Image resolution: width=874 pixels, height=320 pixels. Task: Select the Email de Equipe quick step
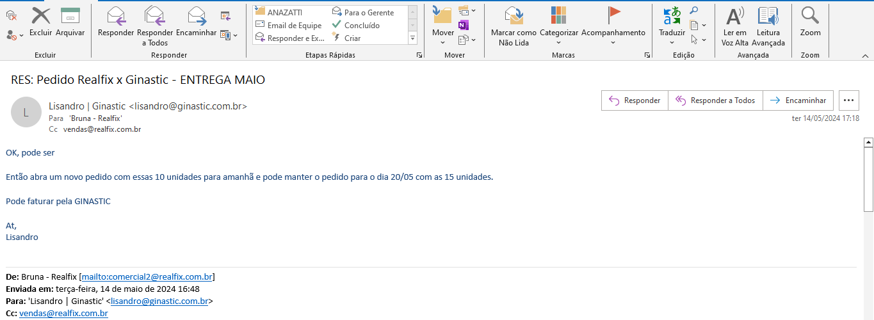[x=294, y=26]
